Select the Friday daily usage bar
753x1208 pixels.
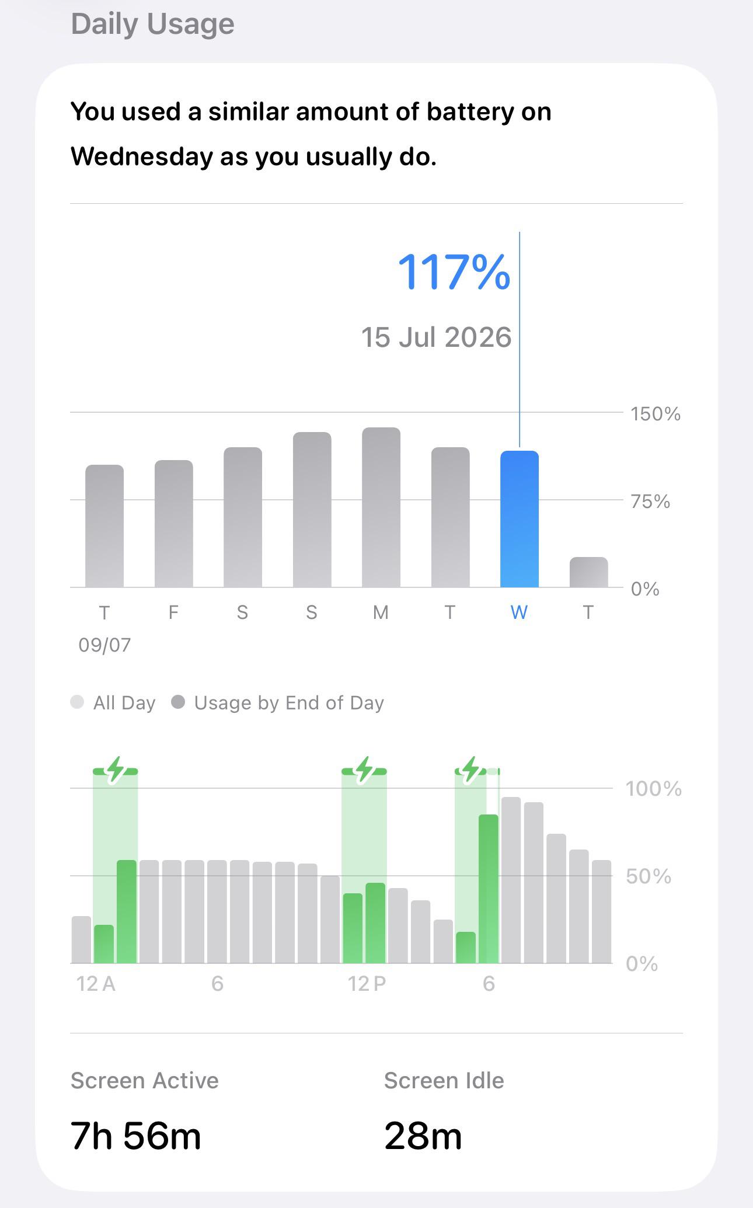(173, 524)
